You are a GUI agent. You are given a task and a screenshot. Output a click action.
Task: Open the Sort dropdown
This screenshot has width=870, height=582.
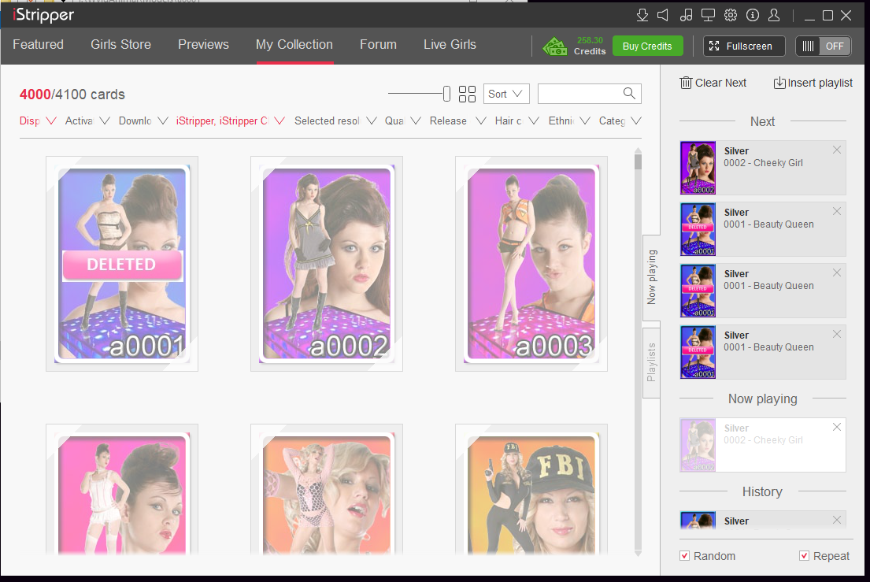pyautogui.click(x=506, y=94)
